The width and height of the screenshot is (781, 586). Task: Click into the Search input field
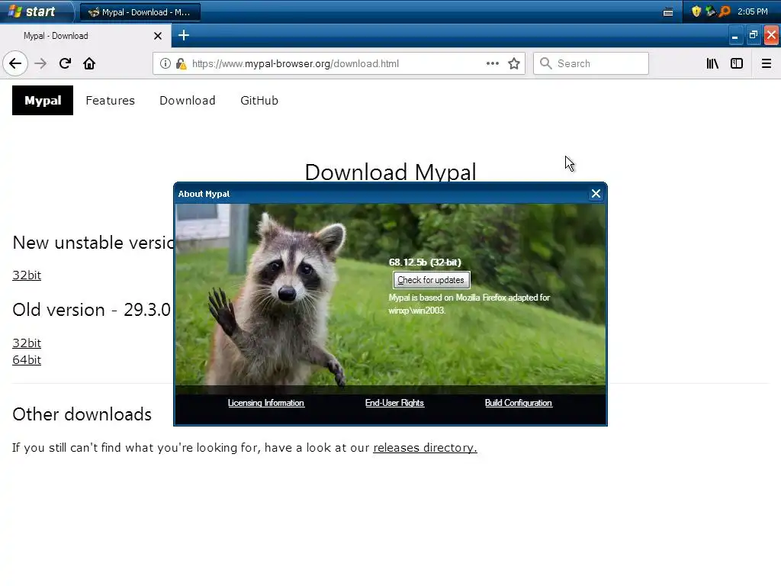[591, 63]
